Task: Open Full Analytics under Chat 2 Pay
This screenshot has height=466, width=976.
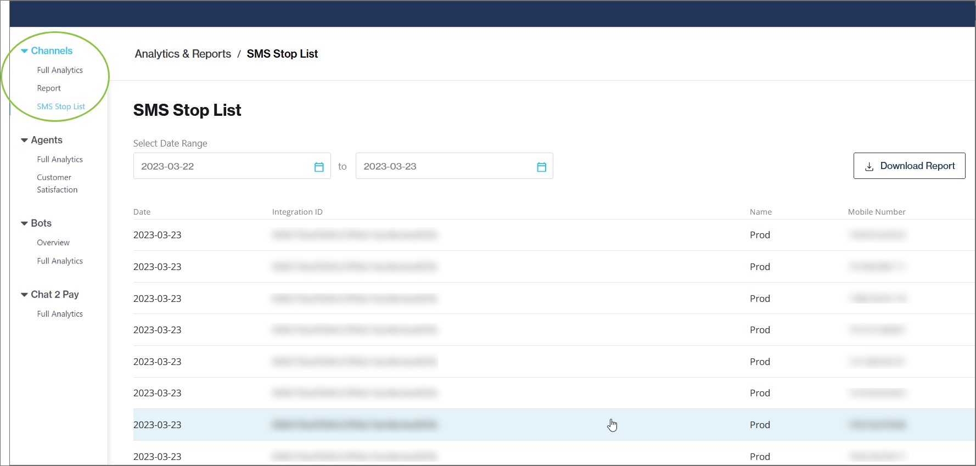Action: click(60, 314)
